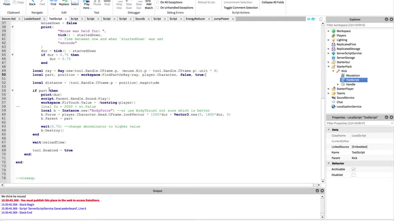Close the Explorer panel
This screenshot has height=221, width=394.
tap(391, 19)
